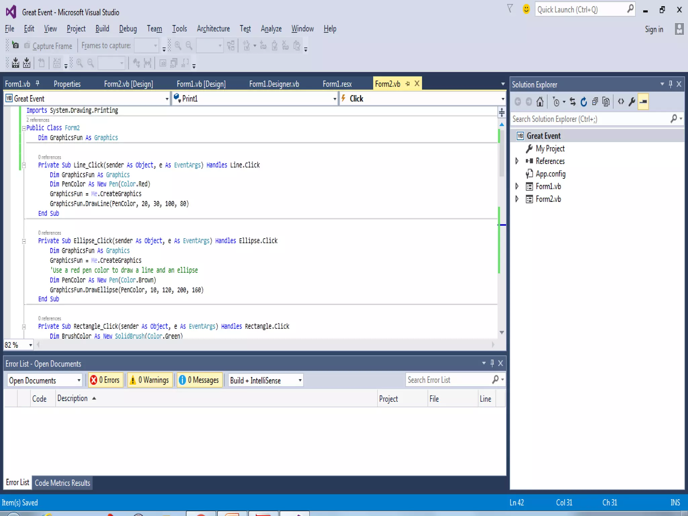Click the Collapse All icon in Solution Explorer
Viewport: 688px width, 516px height.
coord(595,101)
